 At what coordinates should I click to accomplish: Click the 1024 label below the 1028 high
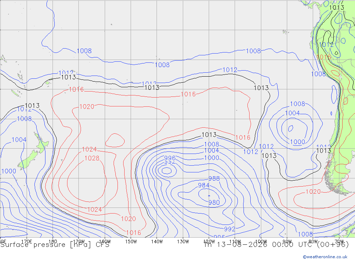95,210
